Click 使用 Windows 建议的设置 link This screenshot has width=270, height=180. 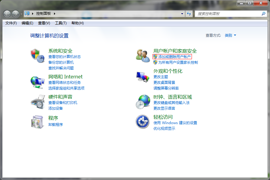click(175, 123)
